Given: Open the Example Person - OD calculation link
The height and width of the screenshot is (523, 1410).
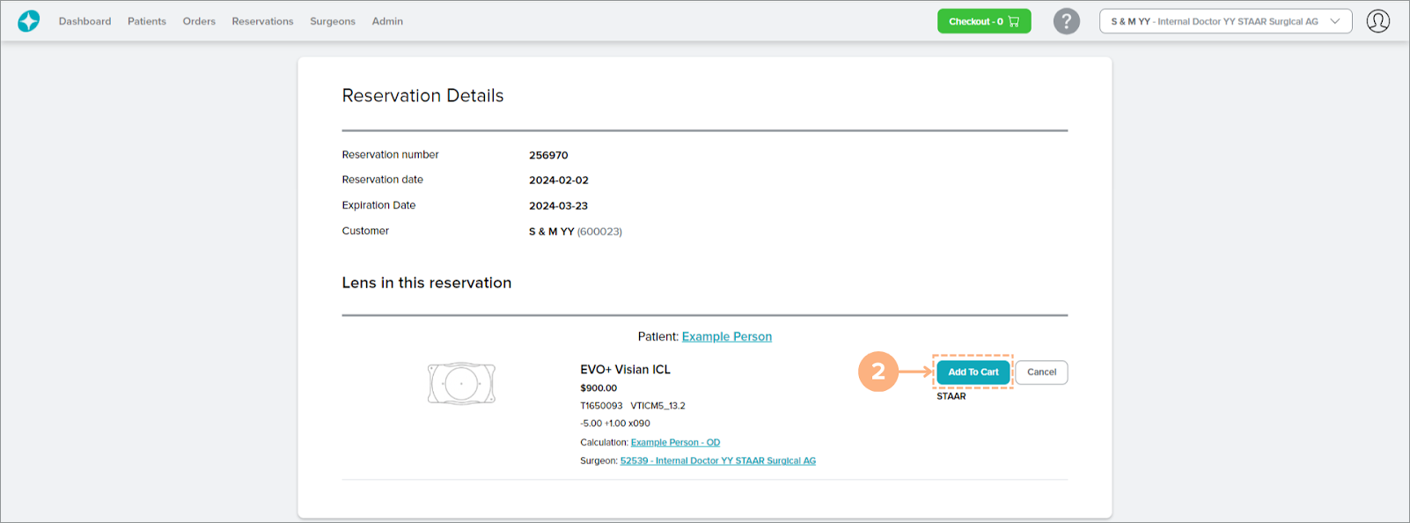Looking at the screenshot, I should coord(675,443).
